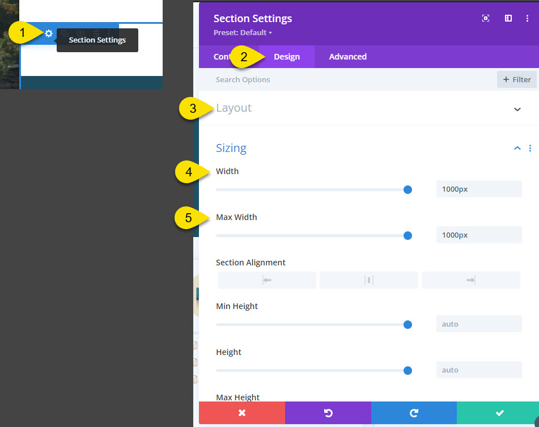539x427 pixels.
Task: Open the Preset: Default dropdown
Action: pyautogui.click(x=243, y=33)
